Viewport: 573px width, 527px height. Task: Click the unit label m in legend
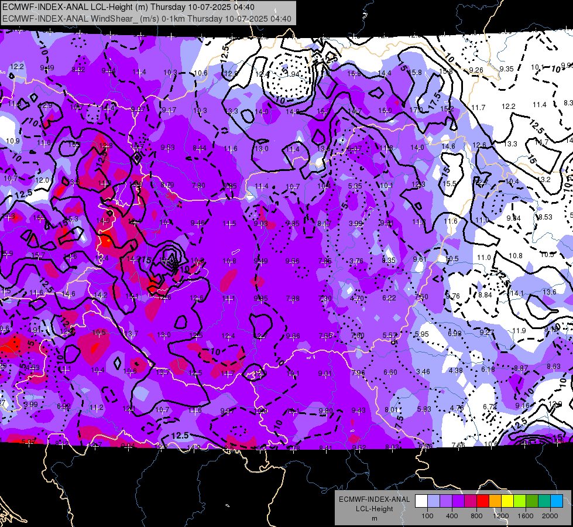pos(374,518)
